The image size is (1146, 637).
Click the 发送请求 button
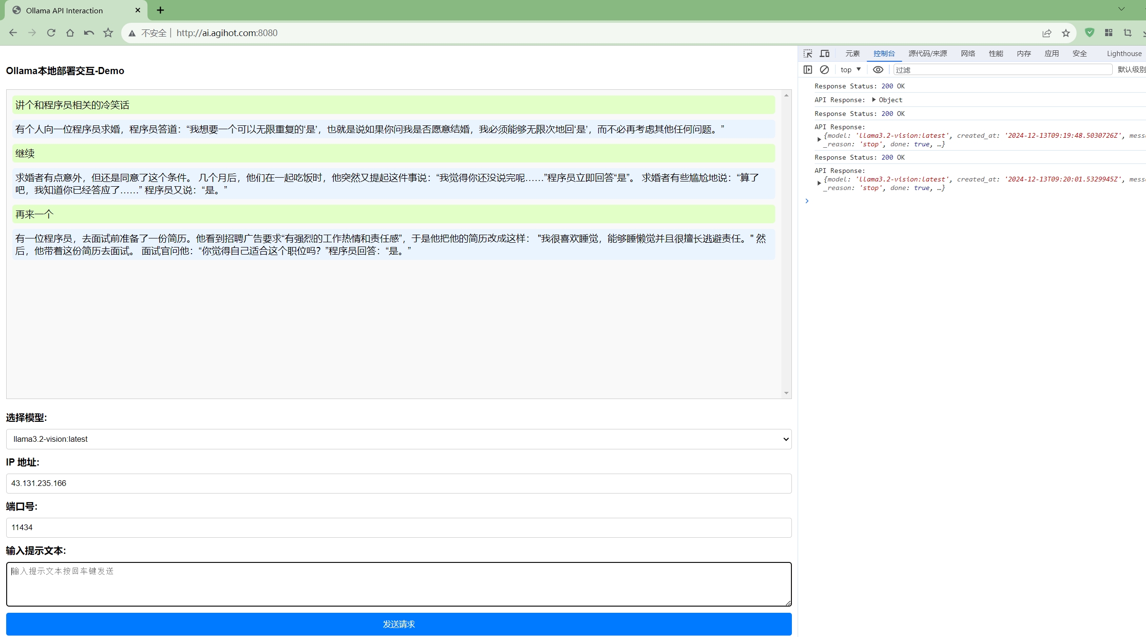[398, 624]
